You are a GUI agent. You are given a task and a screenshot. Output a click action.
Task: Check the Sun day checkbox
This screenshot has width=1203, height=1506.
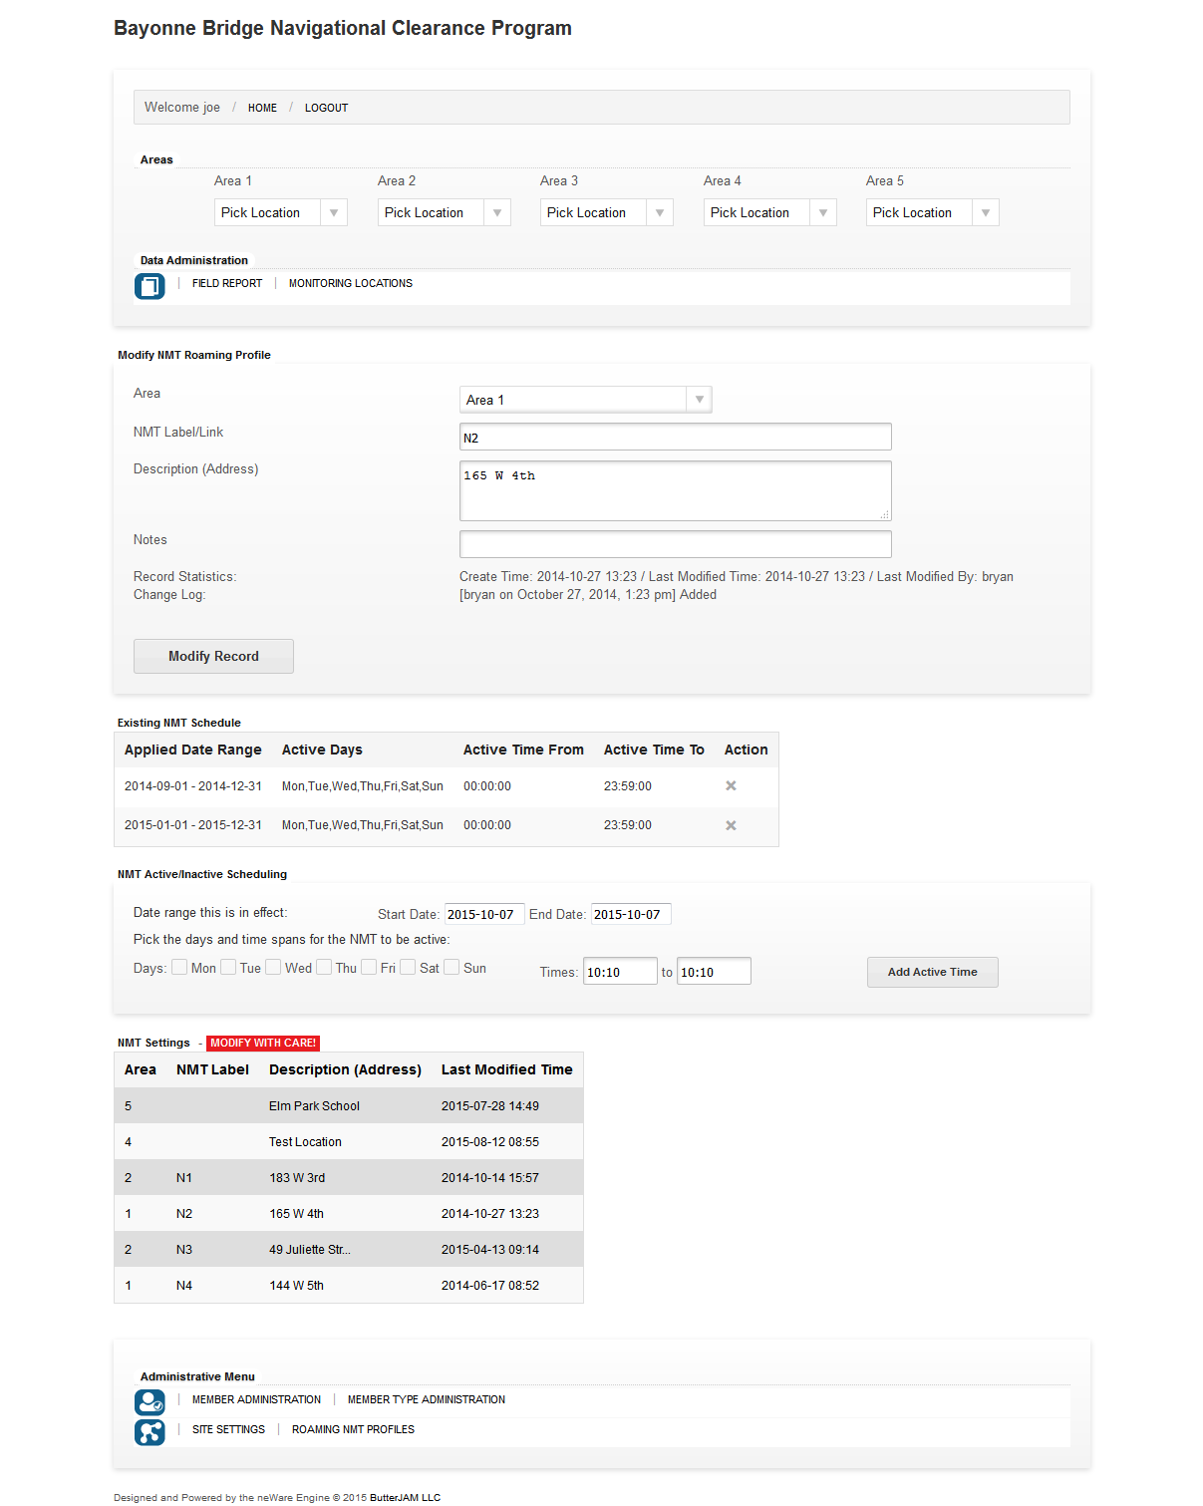click(x=451, y=967)
